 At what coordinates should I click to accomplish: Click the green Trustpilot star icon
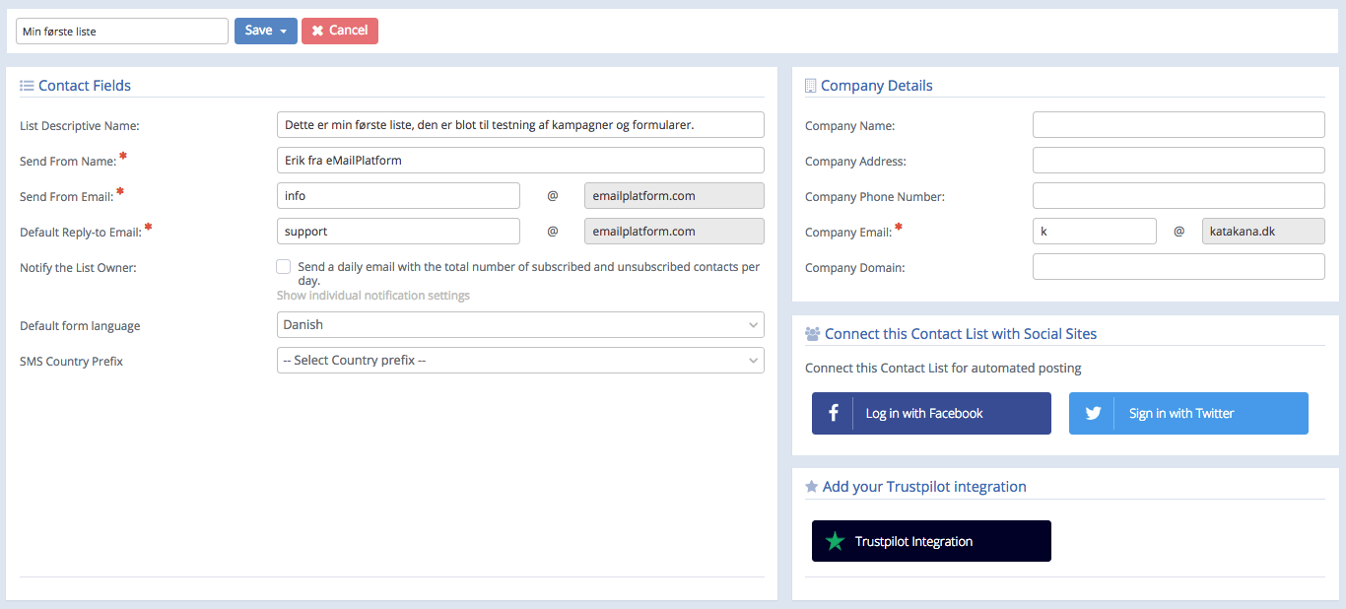click(835, 541)
